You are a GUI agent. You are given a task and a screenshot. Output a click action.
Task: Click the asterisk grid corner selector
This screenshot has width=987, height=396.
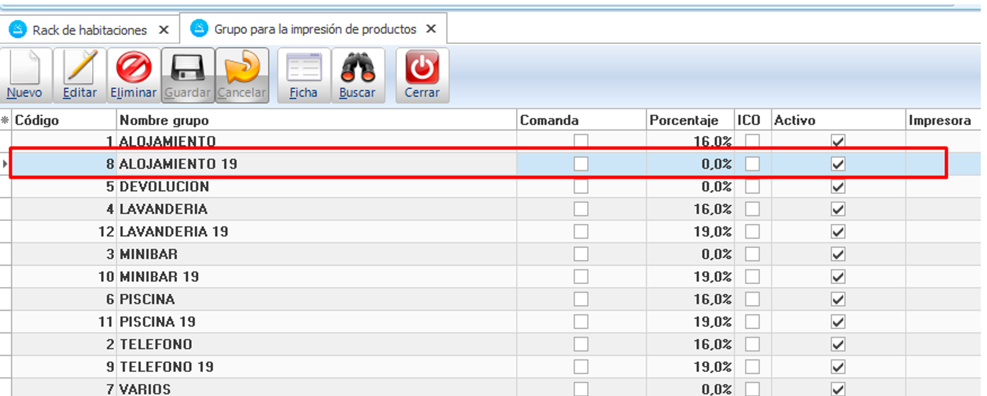6,120
